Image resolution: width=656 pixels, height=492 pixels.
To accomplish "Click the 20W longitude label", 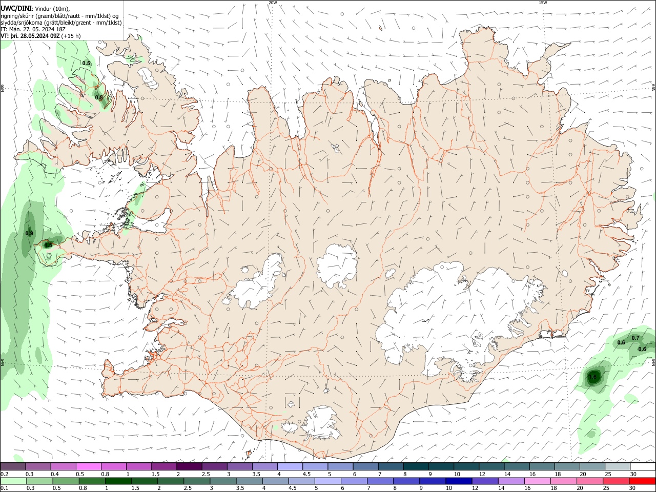I will click(273, 3).
